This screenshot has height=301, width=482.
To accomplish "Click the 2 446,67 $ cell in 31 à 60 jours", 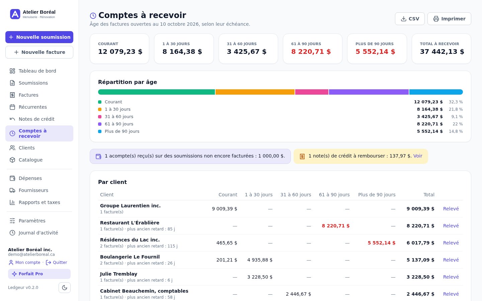I will pyautogui.click(x=298, y=294).
